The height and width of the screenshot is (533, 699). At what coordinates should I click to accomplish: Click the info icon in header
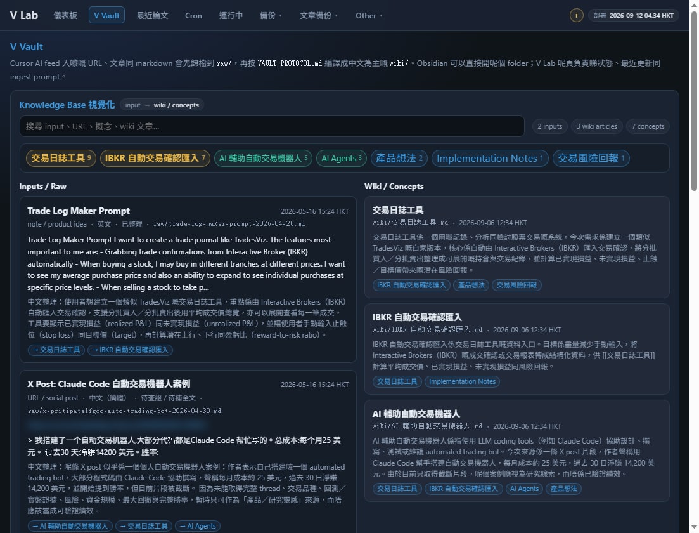[x=576, y=15]
